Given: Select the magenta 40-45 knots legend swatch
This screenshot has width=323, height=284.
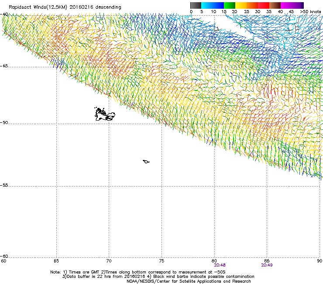Looking at the screenshot, I should tap(286, 5).
